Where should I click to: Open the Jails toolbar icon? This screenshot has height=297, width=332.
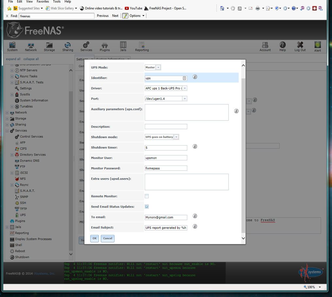pyautogui.click(x=123, y=47)
